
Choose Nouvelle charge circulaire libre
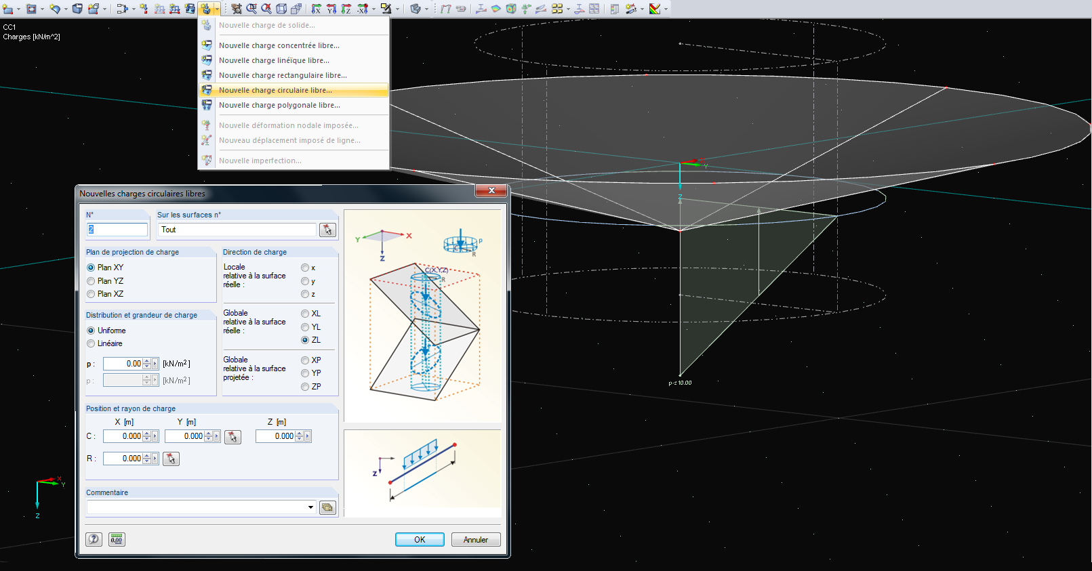point(294,90)
